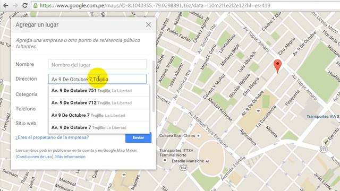Select suggestion Av. 9 De Octubre 751
Screen dimensions: 340x191
[x=99, y=91]
